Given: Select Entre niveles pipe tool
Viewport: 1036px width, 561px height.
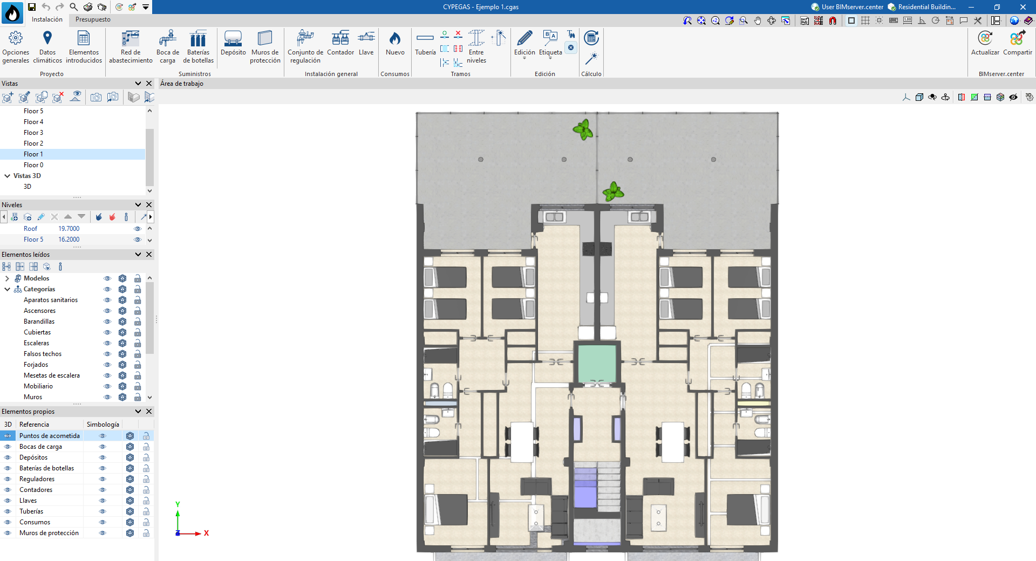Looking at the screenshot, I should click(x=476, y=47).
